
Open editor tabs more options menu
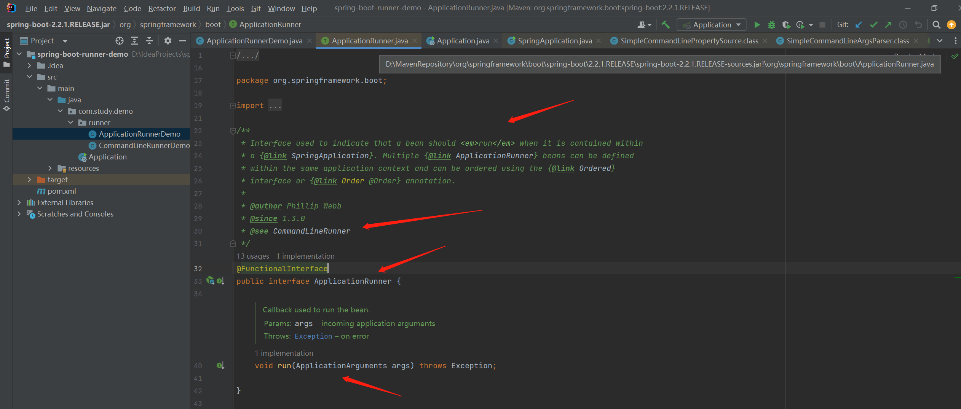click(x=955, y=41)
